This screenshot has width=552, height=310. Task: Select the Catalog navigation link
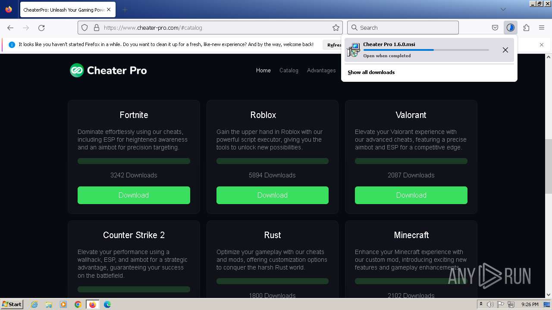point(289,70)
